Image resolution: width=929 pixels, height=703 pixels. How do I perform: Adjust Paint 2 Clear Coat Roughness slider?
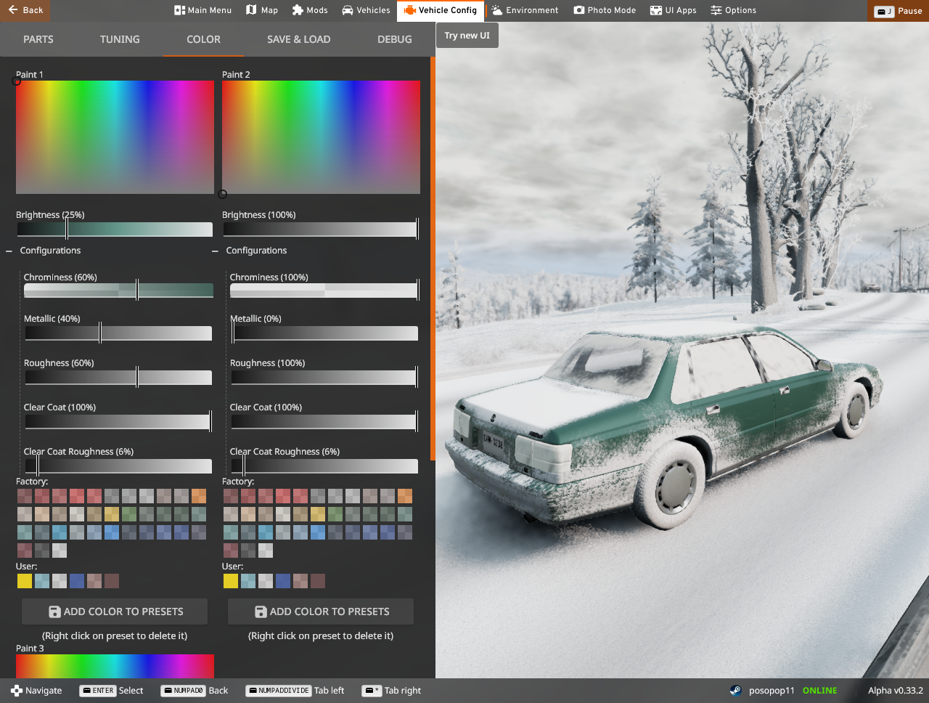coord(324,466)
